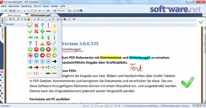
Task: Pick the green label tag stamp
Action: (x=48, y=73)
